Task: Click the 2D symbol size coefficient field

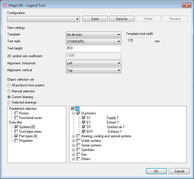Action: 93,56
